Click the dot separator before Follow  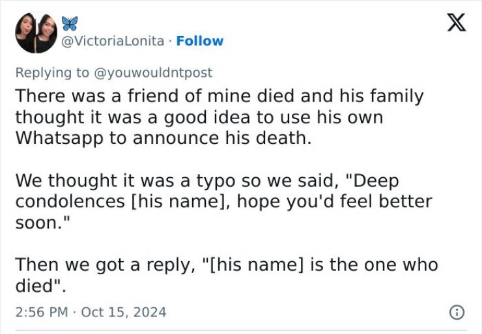tap(170, 41)
